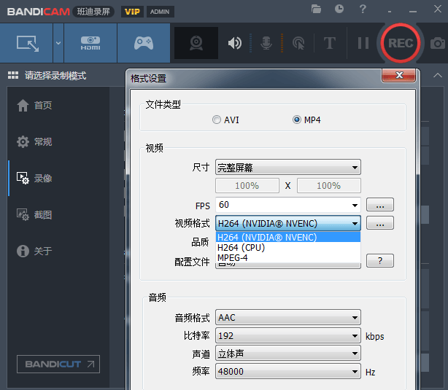Click codec more options button

click(380, 223)
